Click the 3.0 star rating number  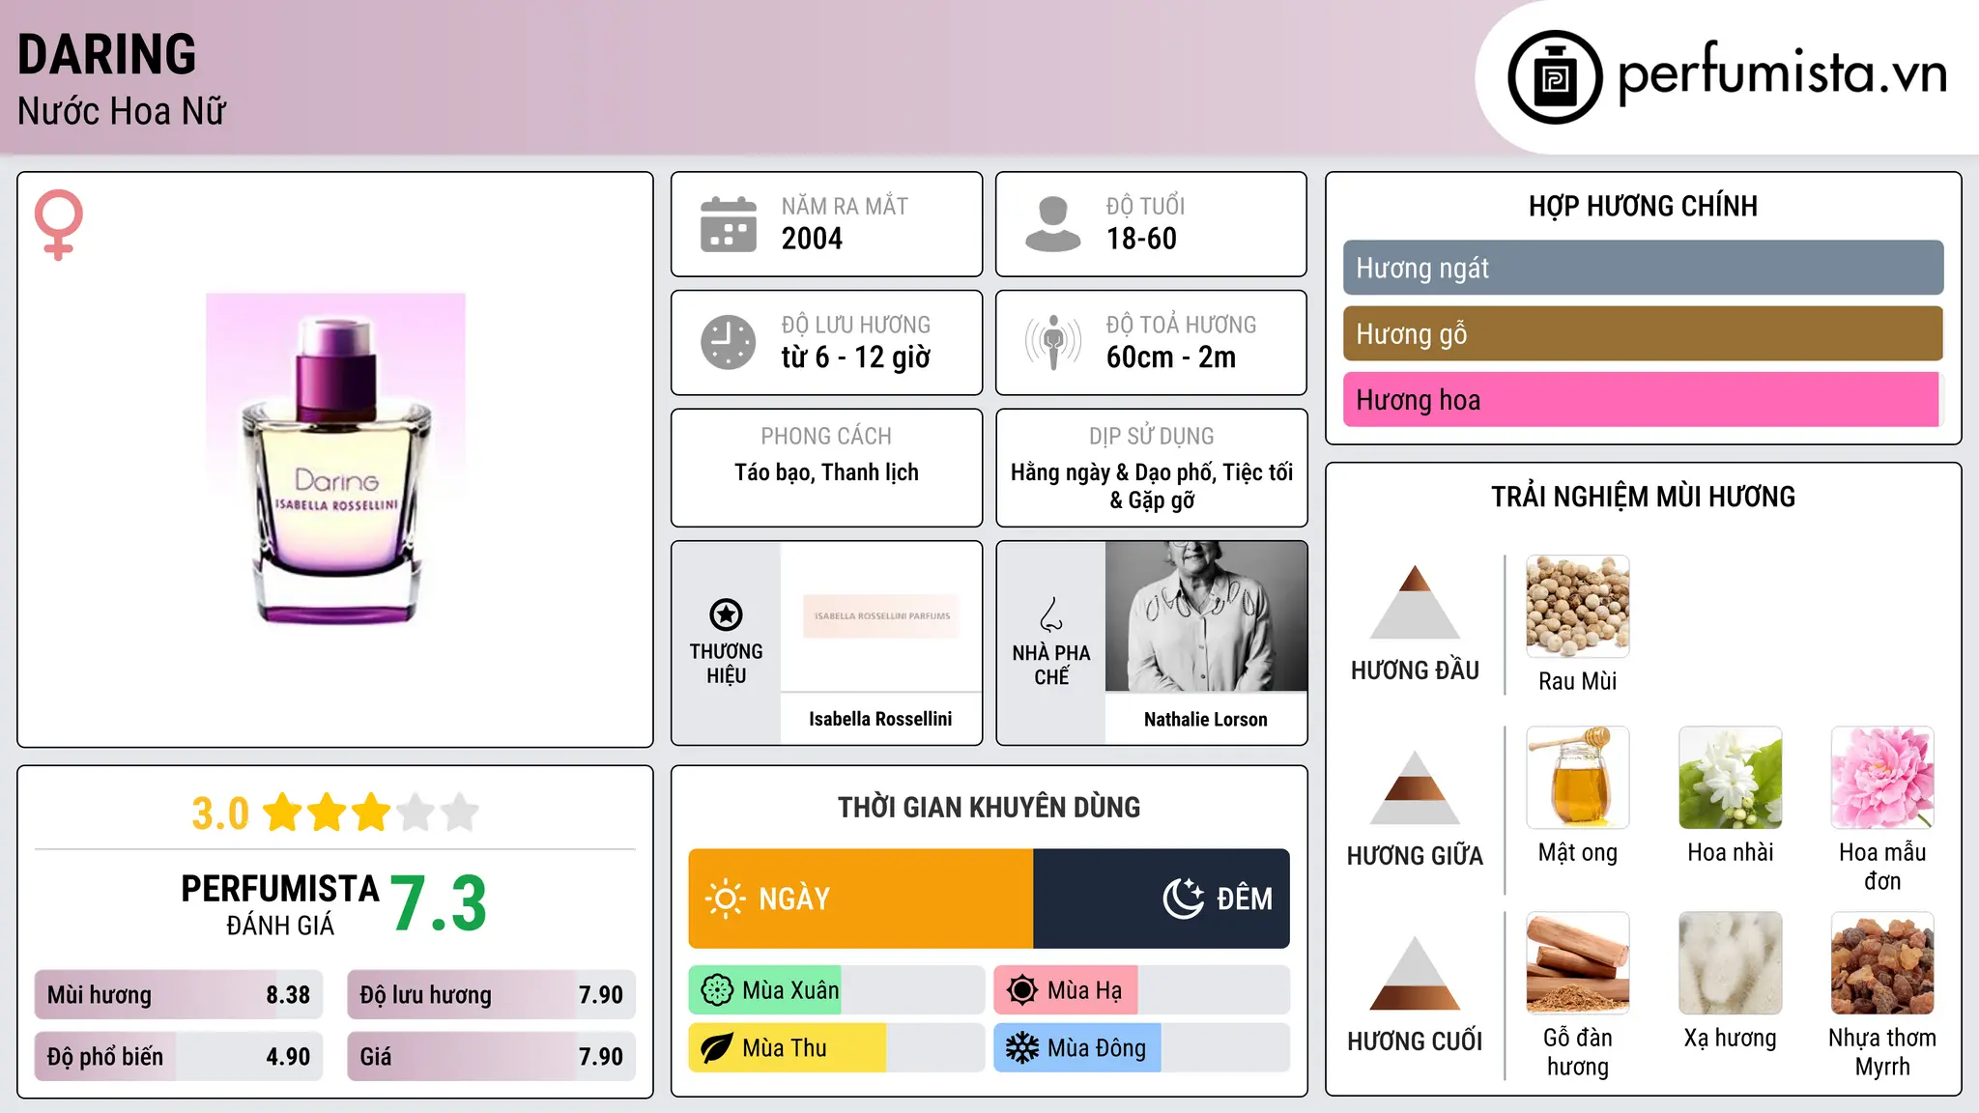point(220,813)
